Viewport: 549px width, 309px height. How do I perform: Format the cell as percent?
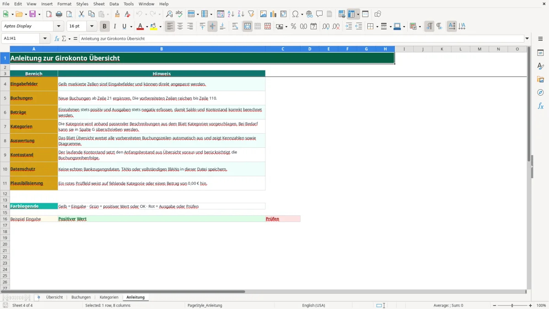[293, 27]
